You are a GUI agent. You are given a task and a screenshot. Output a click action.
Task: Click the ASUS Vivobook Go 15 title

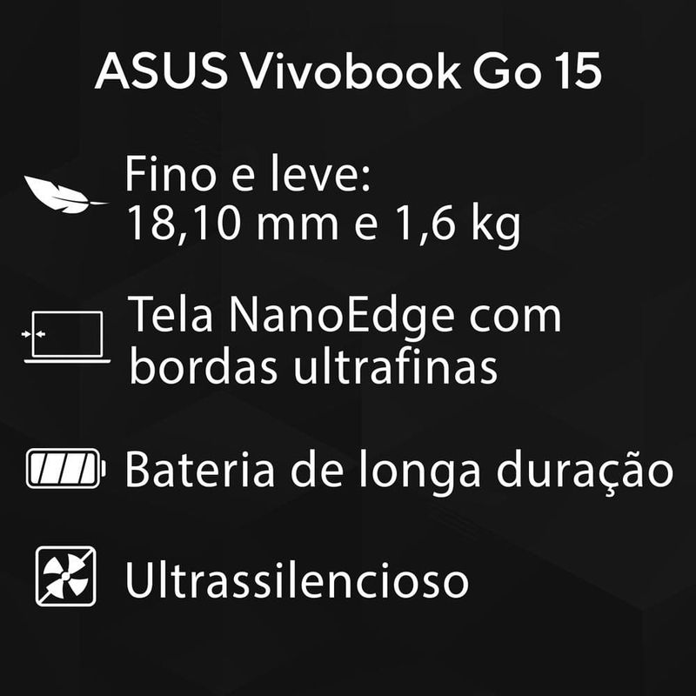(x=349, y=71)
